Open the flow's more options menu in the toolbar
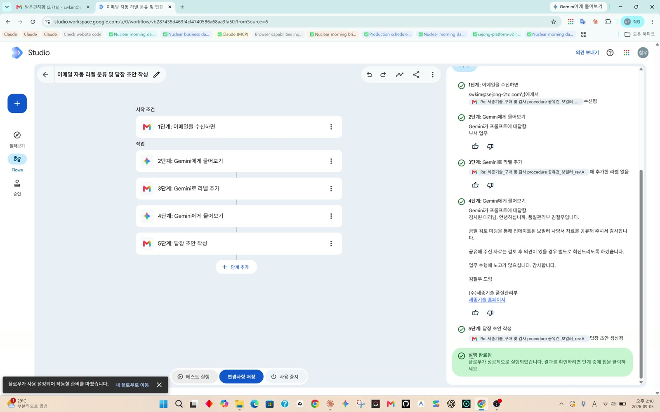Screen dimensions: 660x412 [x=433, y=75]
